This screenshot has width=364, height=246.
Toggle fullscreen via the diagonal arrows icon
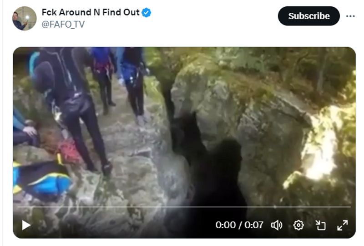[x=343, y=225]
